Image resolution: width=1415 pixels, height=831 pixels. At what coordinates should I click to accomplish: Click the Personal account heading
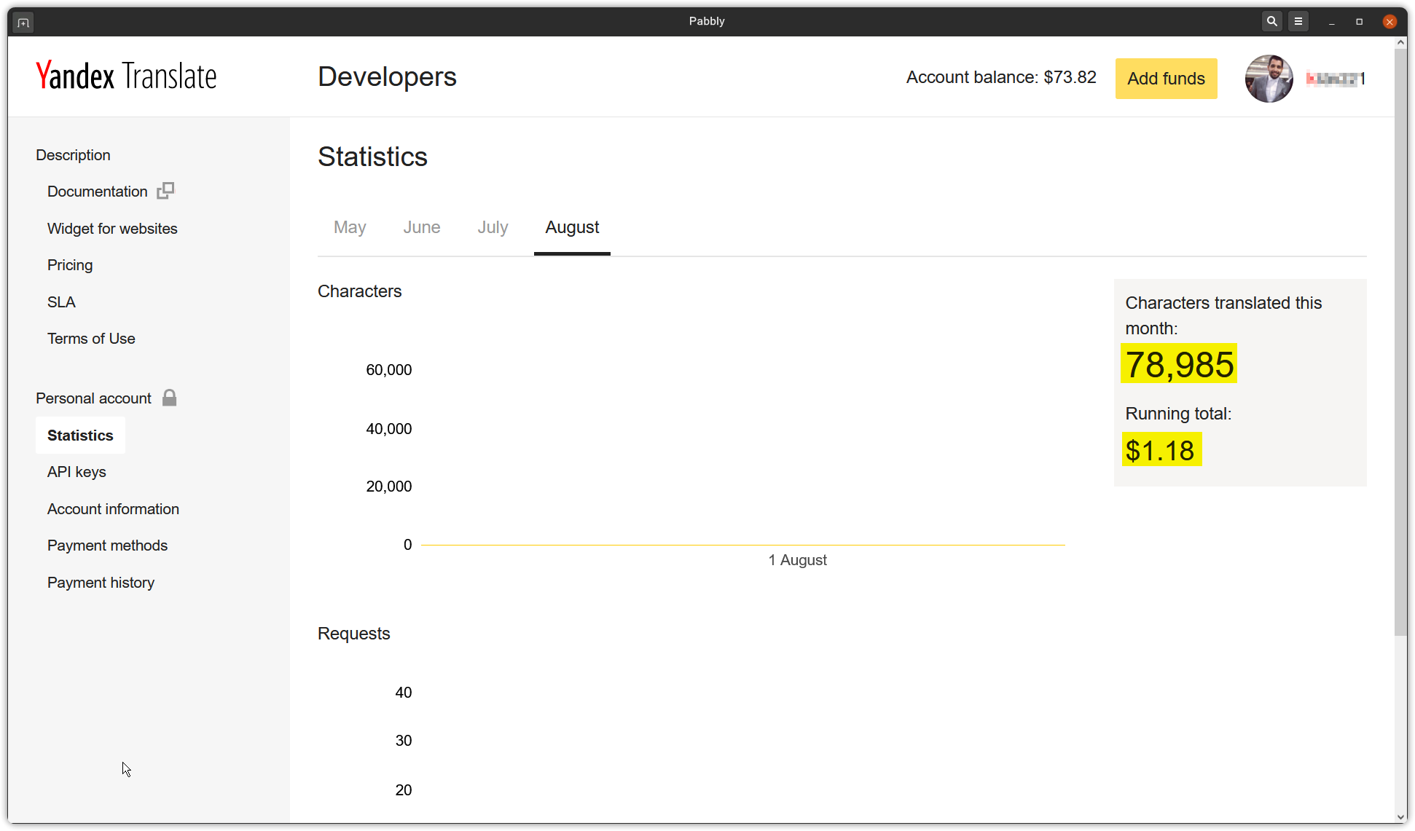(93, 398)
